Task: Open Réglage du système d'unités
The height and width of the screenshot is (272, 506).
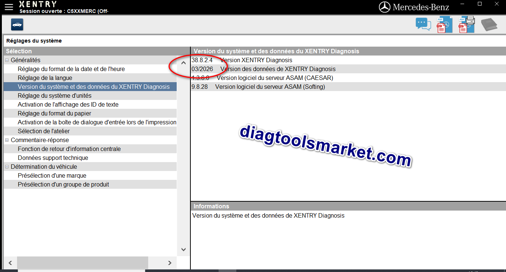Action: click(x=54, y=95)
